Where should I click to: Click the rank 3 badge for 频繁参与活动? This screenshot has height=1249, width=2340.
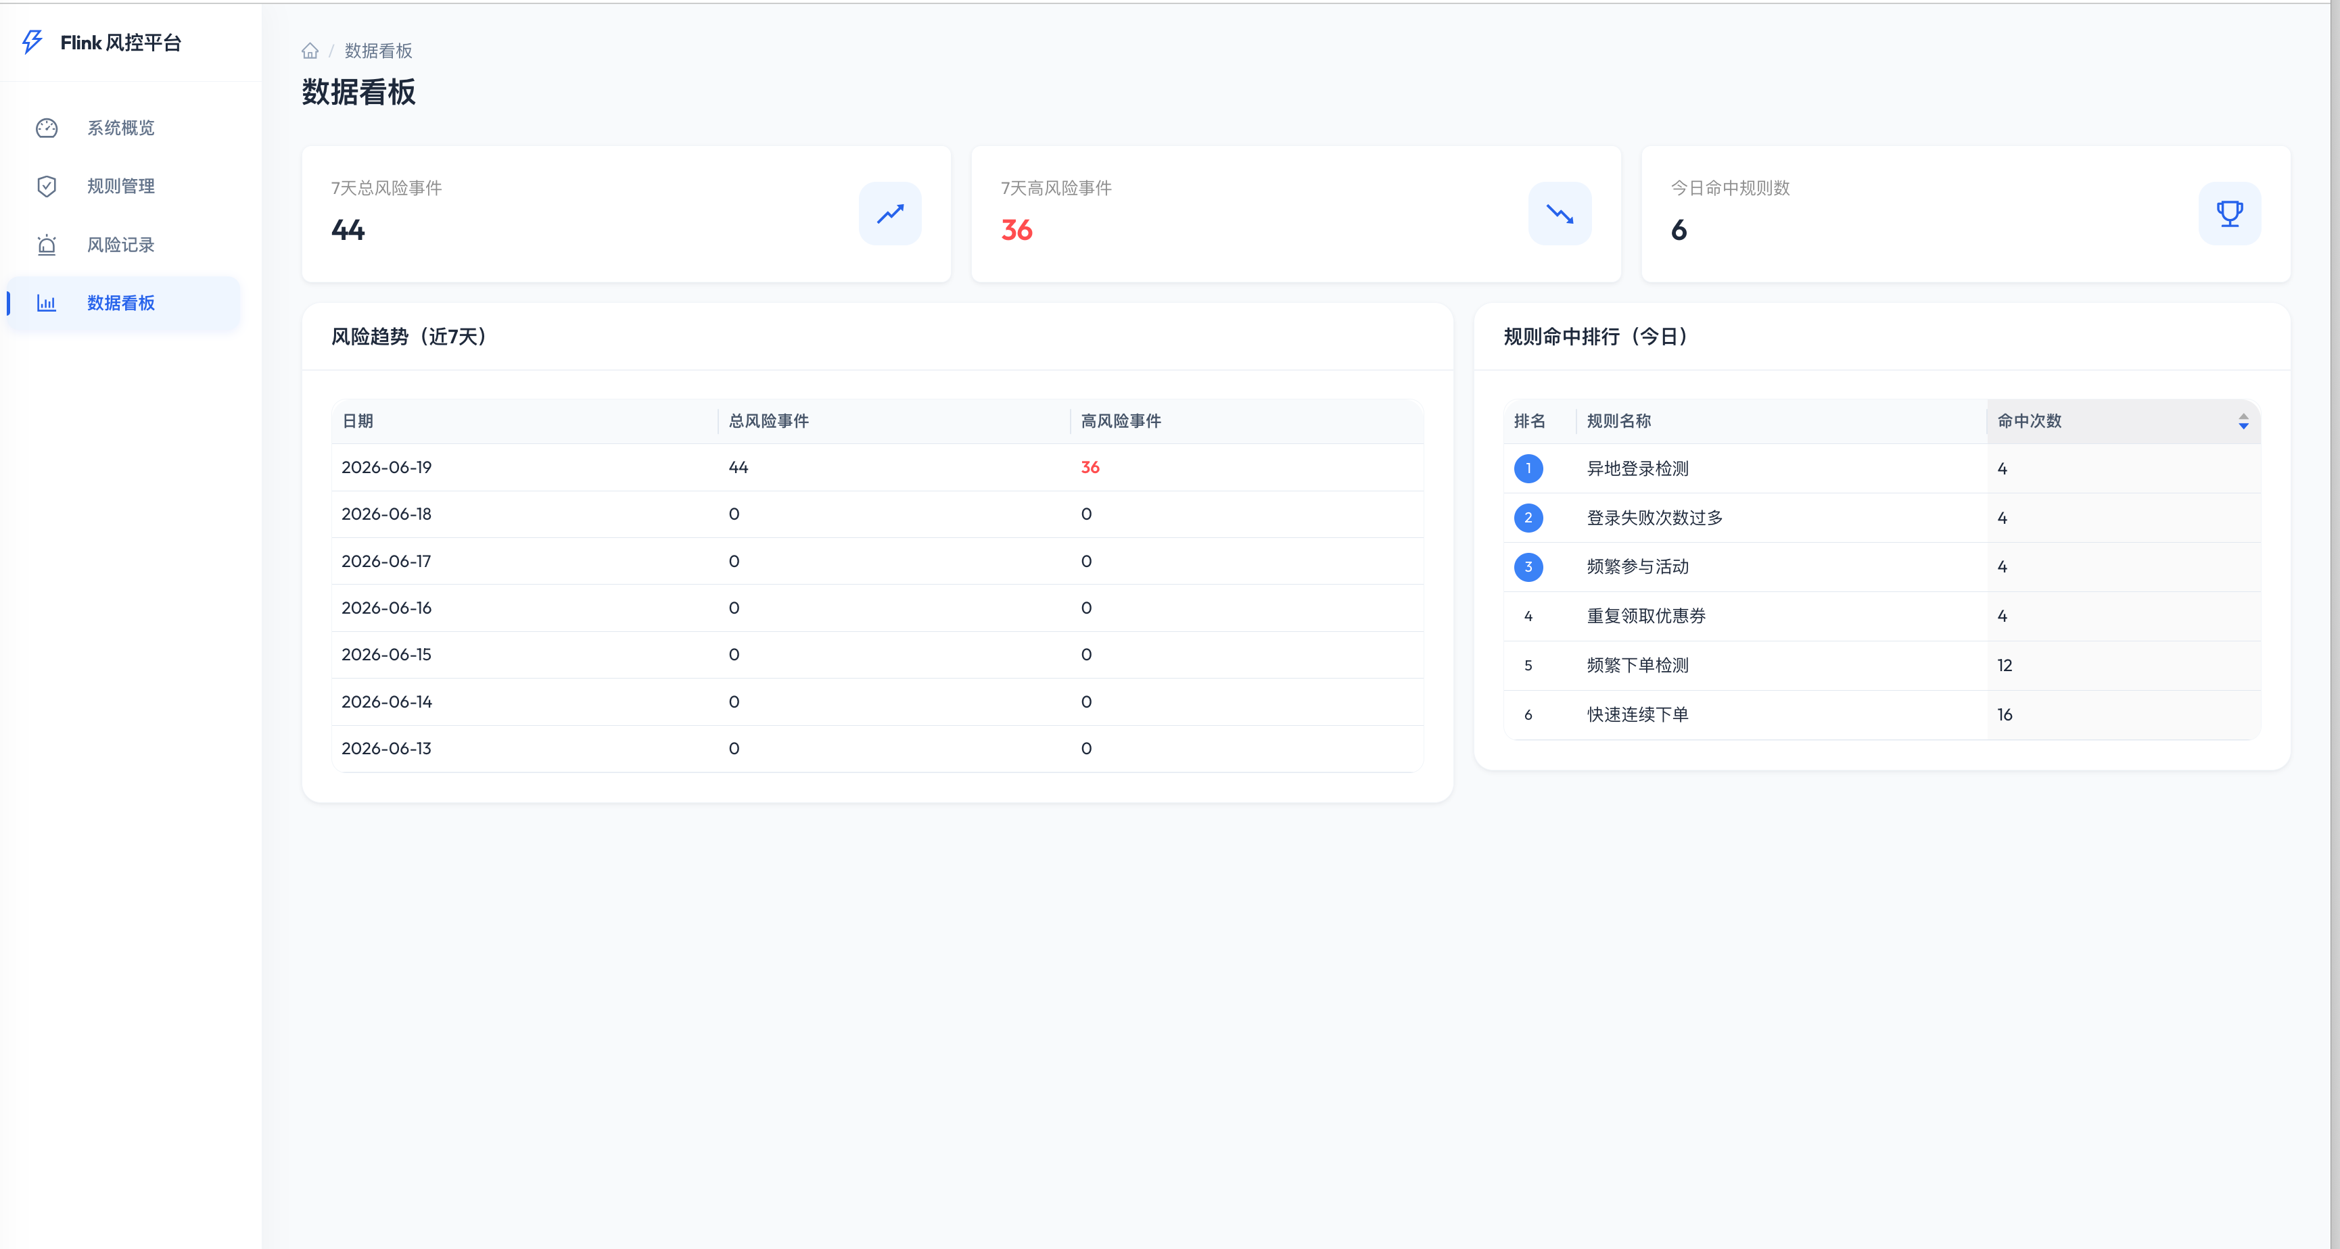coord(1528,566)
